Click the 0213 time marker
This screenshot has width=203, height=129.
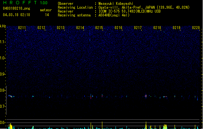(x=61, y=28)
